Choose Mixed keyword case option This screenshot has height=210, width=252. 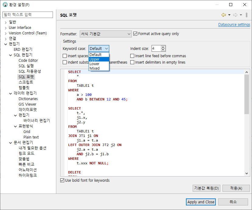(95, 68)
